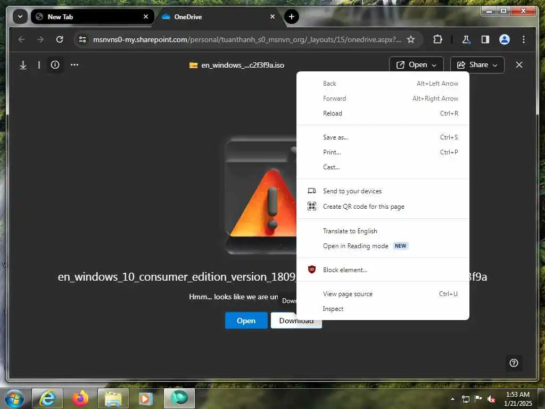This screenshot has width=545, height=409.
Task: Launch Firefox from the taskbar
Action: pos(80,398)
